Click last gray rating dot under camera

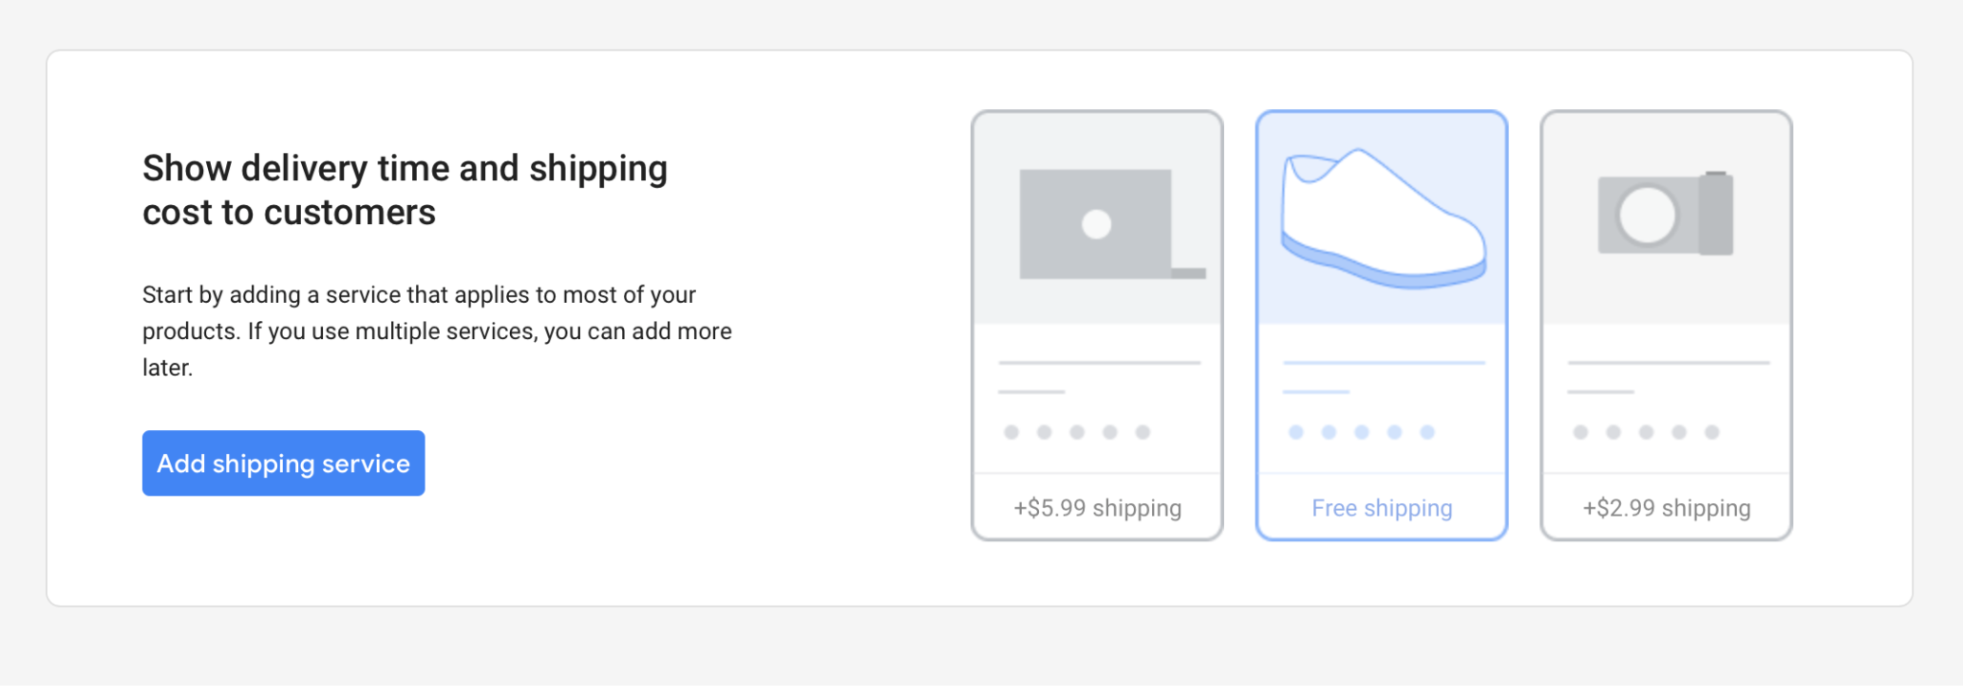click(1712, 432)
